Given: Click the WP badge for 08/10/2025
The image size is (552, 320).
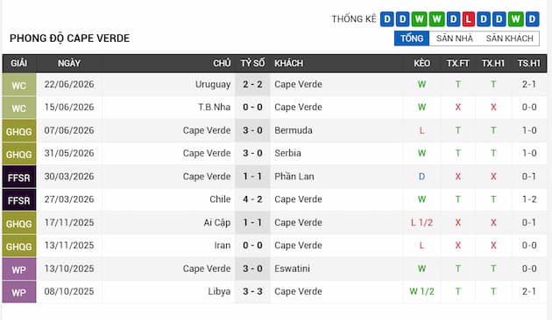Looking at the screenshot, I should click(x=19, y=292).
